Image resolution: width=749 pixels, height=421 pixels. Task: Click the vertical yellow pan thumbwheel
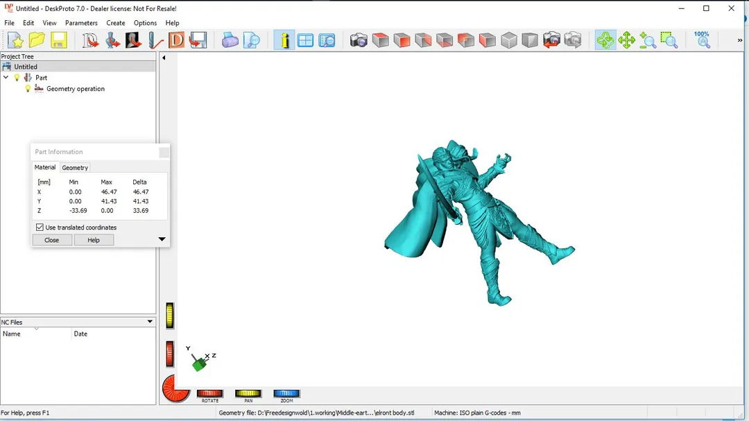[x=170, y=316]
